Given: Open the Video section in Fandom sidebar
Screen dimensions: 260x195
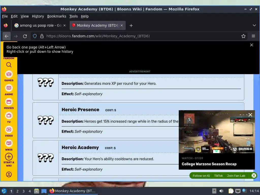Looking at the screenshot, I should (x=9, y=132).
